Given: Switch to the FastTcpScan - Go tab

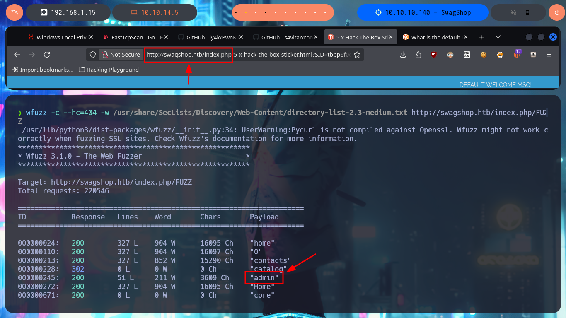Looking at the screenshot, I should tap(135, 37).
